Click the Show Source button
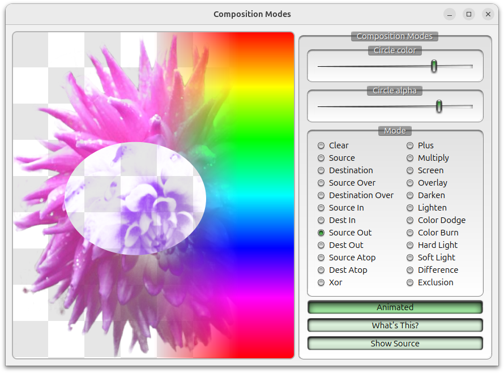The image size is (504, 373). (x=395, y=343)
